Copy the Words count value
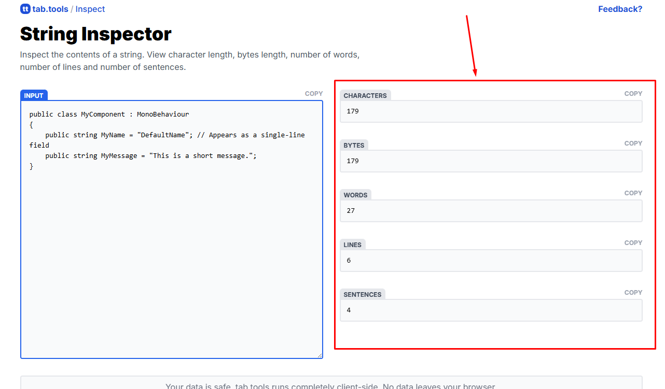This screenshot has width=665, height=389. [633, 193]
